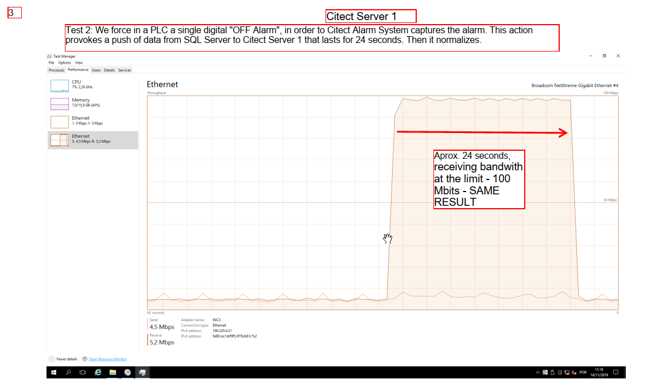
Task: Launch Internet Explorer from the taskbar
Action: [98, 373]
